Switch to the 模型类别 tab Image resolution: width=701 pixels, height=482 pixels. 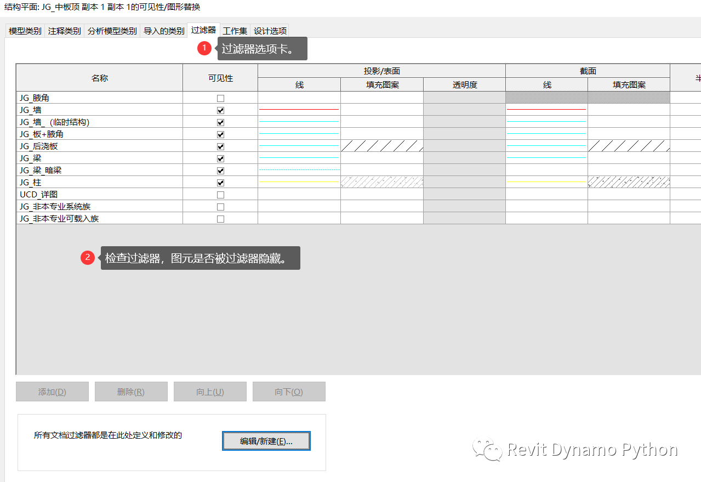tap(25, 31)
